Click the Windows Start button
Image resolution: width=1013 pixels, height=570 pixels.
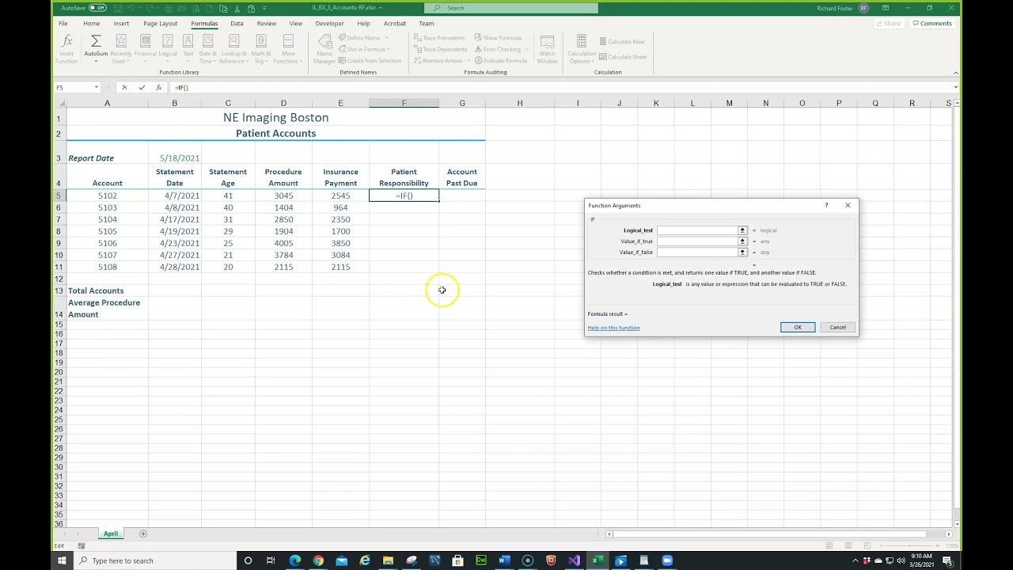tap(62, 560)
